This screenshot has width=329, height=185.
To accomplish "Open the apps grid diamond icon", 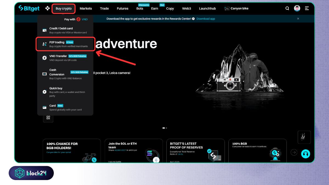I will tap(47, 8).
